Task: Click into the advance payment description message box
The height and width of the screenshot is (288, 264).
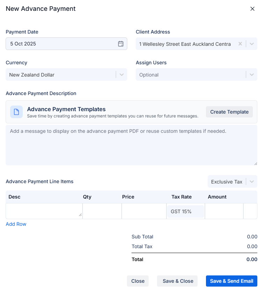Action: (131, 145)
